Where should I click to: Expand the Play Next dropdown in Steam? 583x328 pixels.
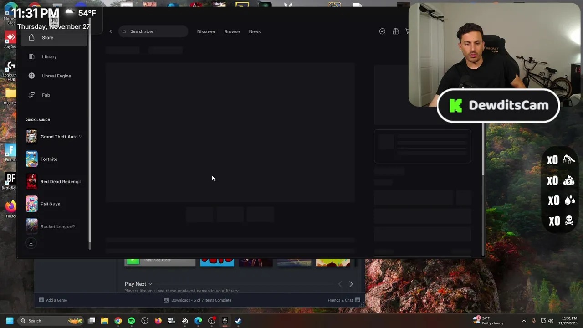[x=138, y=284]
